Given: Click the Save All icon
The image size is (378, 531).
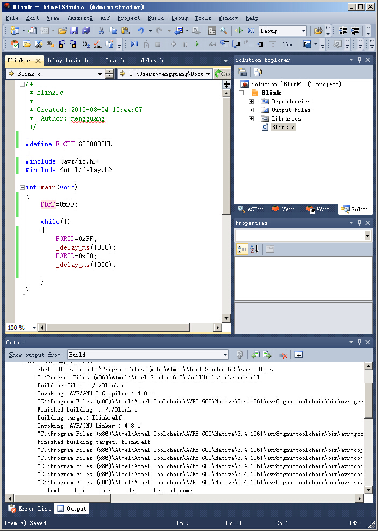Looking at the screenshot, I should pyautogui.click(x=86, y=31).
